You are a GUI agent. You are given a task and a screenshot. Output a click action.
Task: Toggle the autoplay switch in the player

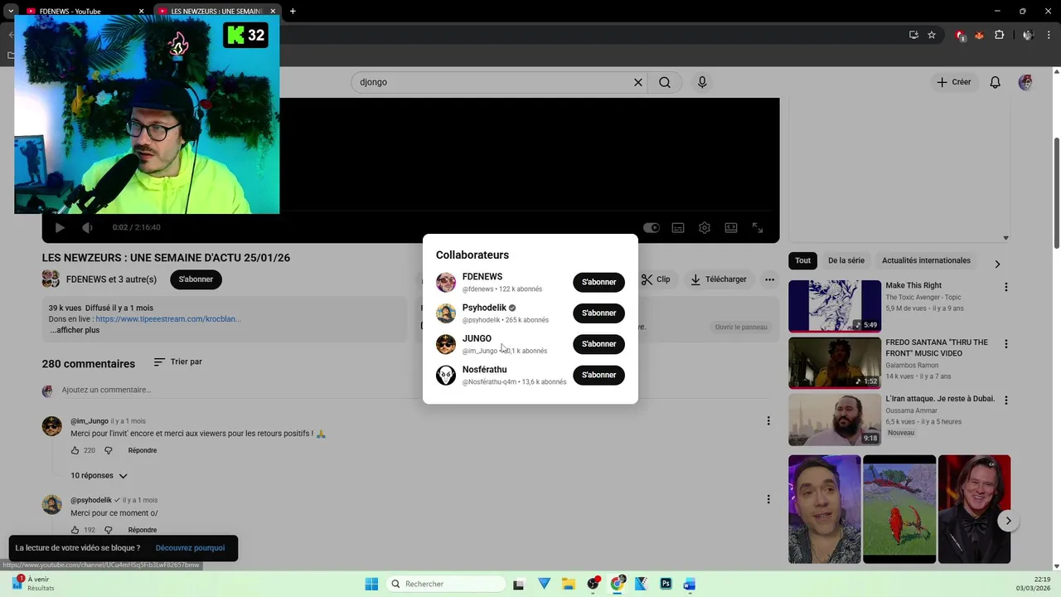point(652,227)
